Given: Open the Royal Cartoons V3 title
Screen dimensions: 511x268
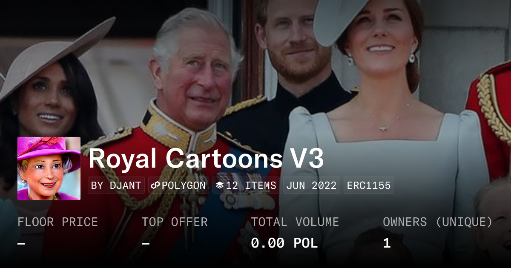Looking at the screenshot, I should [206, 159].
